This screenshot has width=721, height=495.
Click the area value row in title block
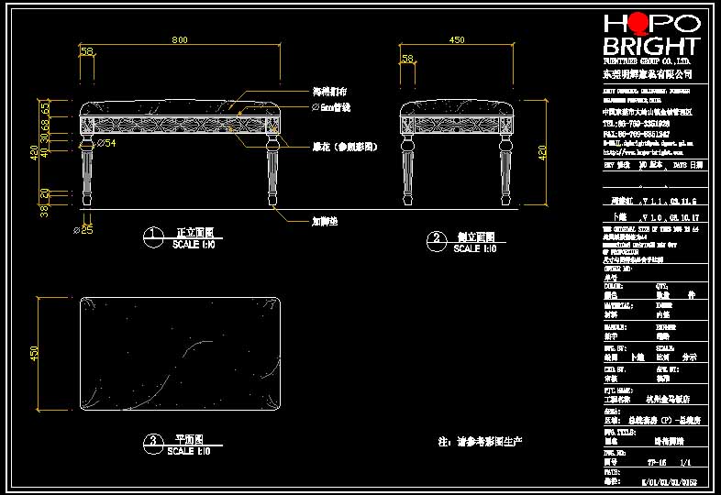(x=664, y=420)
